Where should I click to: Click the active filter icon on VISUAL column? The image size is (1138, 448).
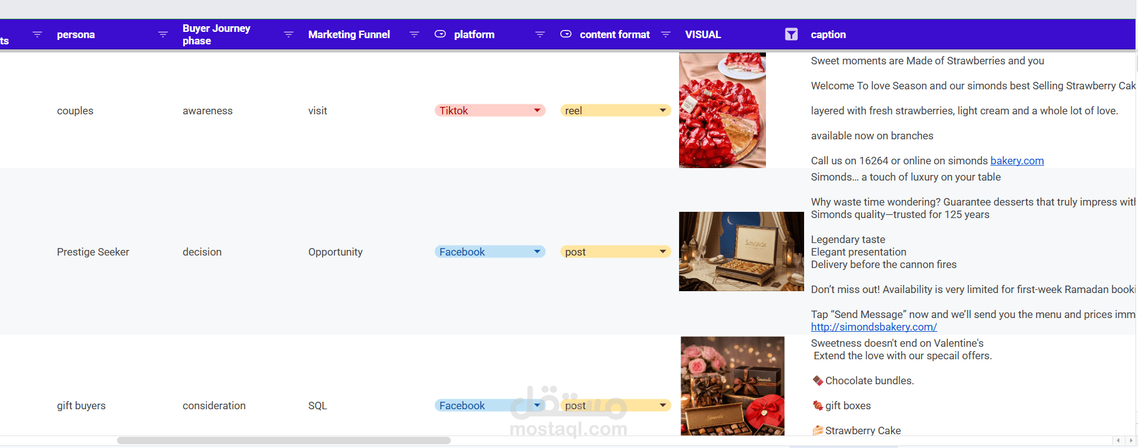792,34
